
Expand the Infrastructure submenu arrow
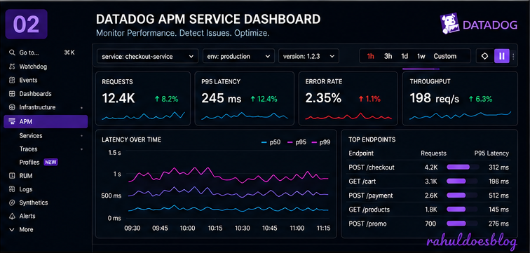(81, 108)
